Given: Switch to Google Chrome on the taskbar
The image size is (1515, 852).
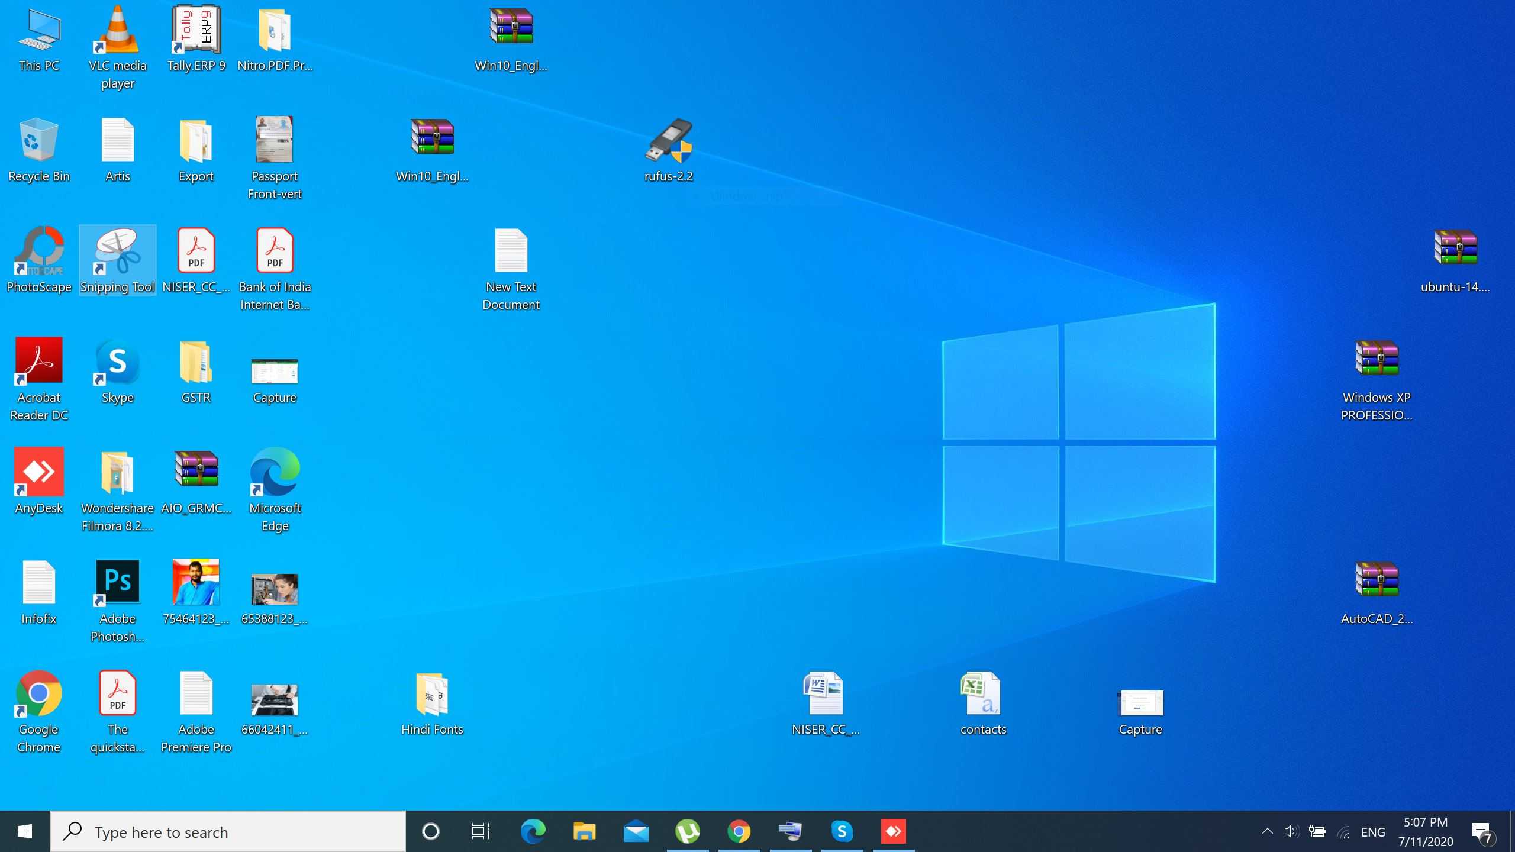Looking at the screenshot, I should click(x=739, y=831).
